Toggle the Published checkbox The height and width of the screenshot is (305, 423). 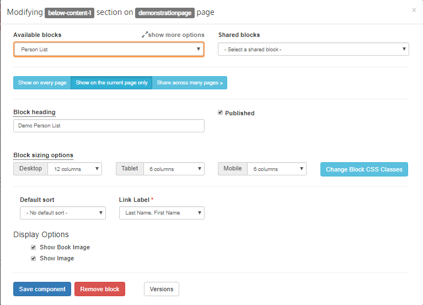coord(221,113)
